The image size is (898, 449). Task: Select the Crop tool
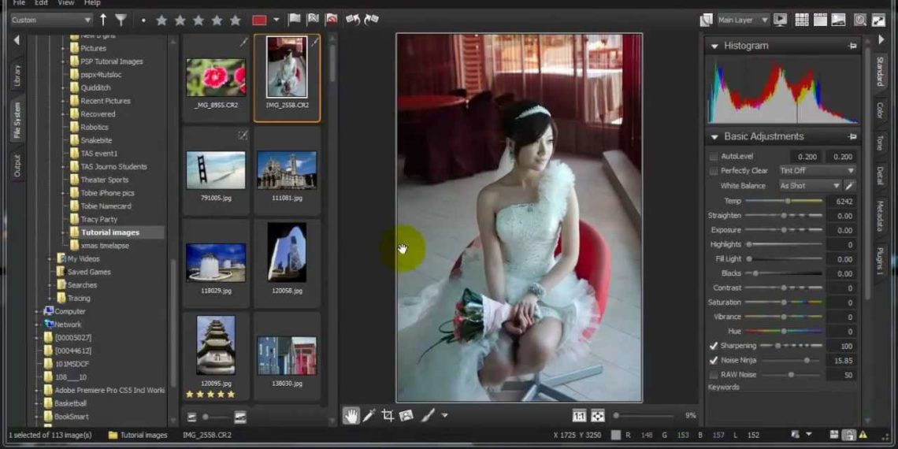(x=388, y=415)
